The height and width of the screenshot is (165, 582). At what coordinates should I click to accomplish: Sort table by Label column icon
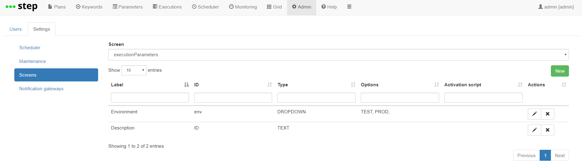(x=186, y=85)
